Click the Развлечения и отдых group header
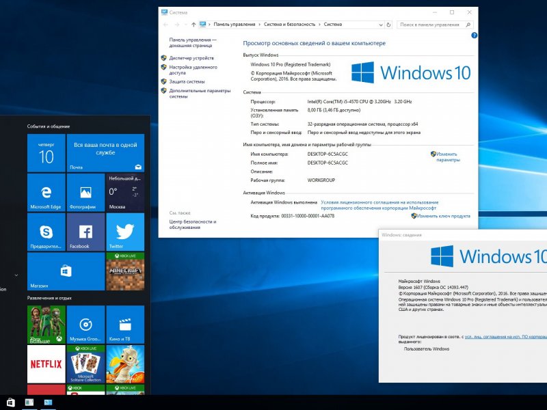The width and height of the screenshot is (547, 410). point(49,298)
